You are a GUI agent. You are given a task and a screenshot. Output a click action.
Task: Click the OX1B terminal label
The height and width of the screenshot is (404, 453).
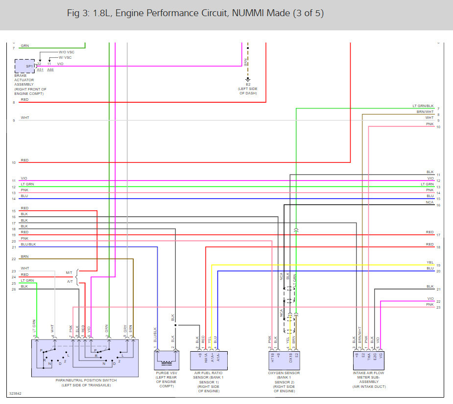(x=290, y=358)
